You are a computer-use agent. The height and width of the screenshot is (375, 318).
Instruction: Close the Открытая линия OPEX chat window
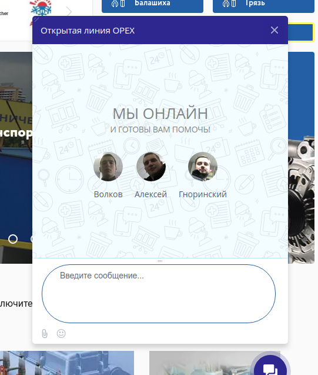pyautogui.click(x=275, y=30)
